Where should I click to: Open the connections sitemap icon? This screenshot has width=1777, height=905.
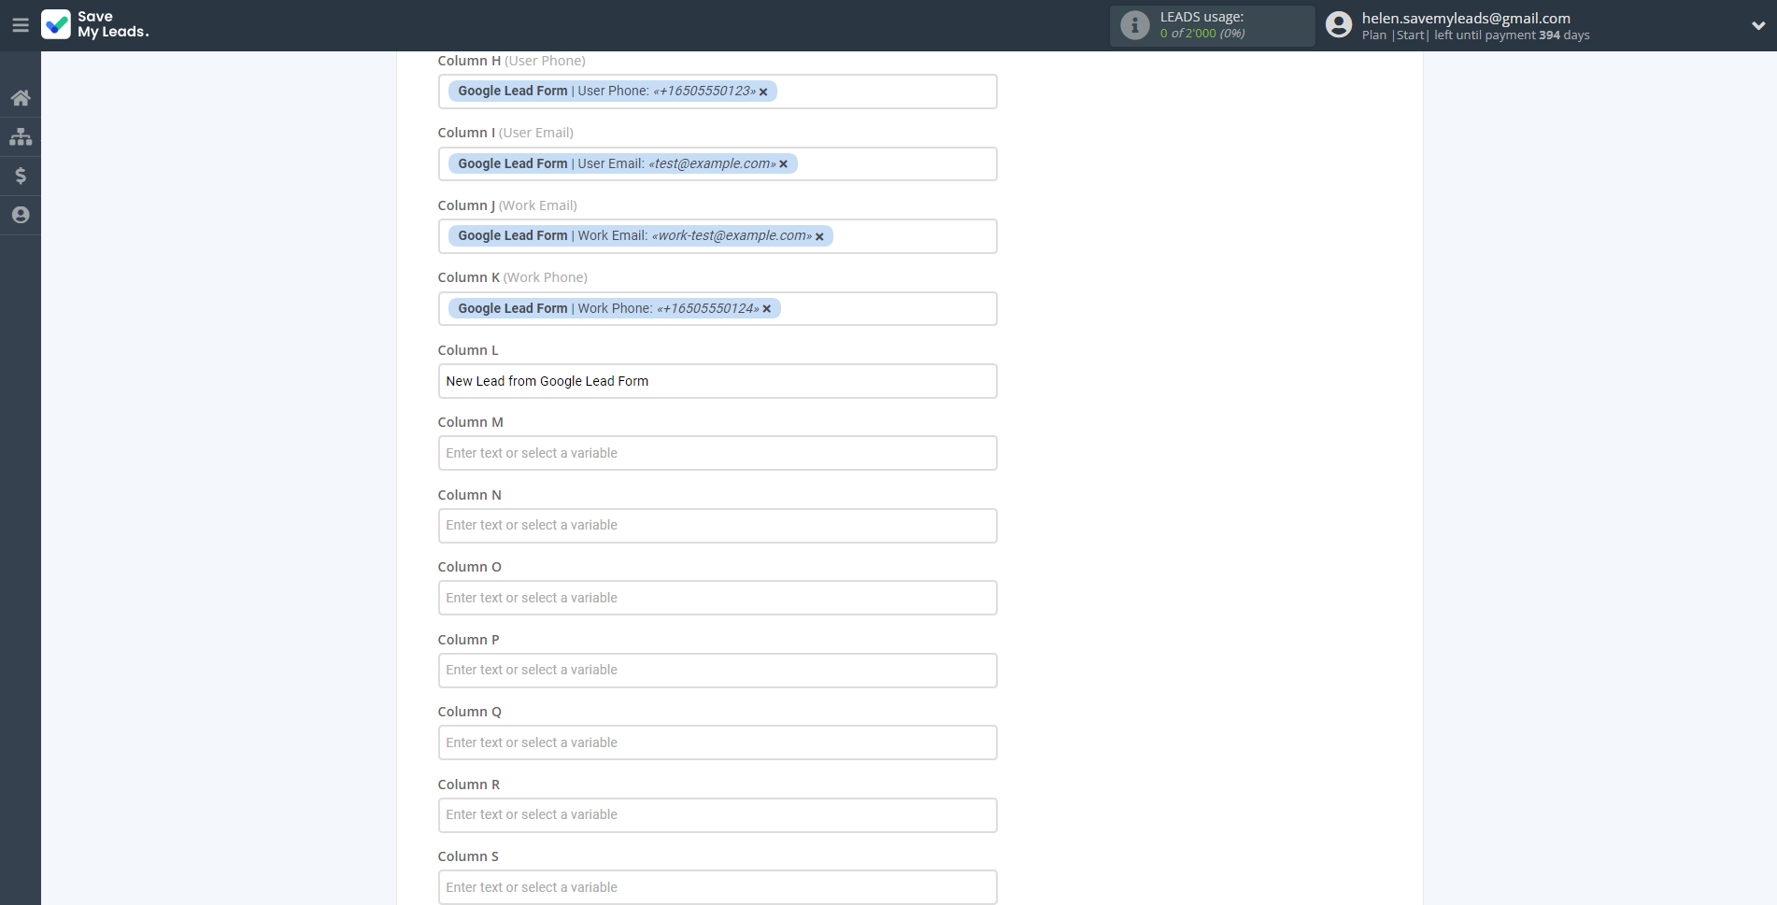[x=21, y=136]
